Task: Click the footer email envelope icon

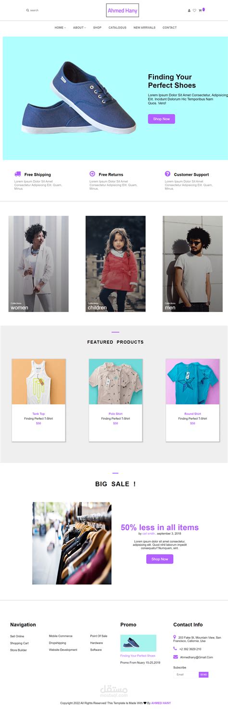Action: click(176, 657)
